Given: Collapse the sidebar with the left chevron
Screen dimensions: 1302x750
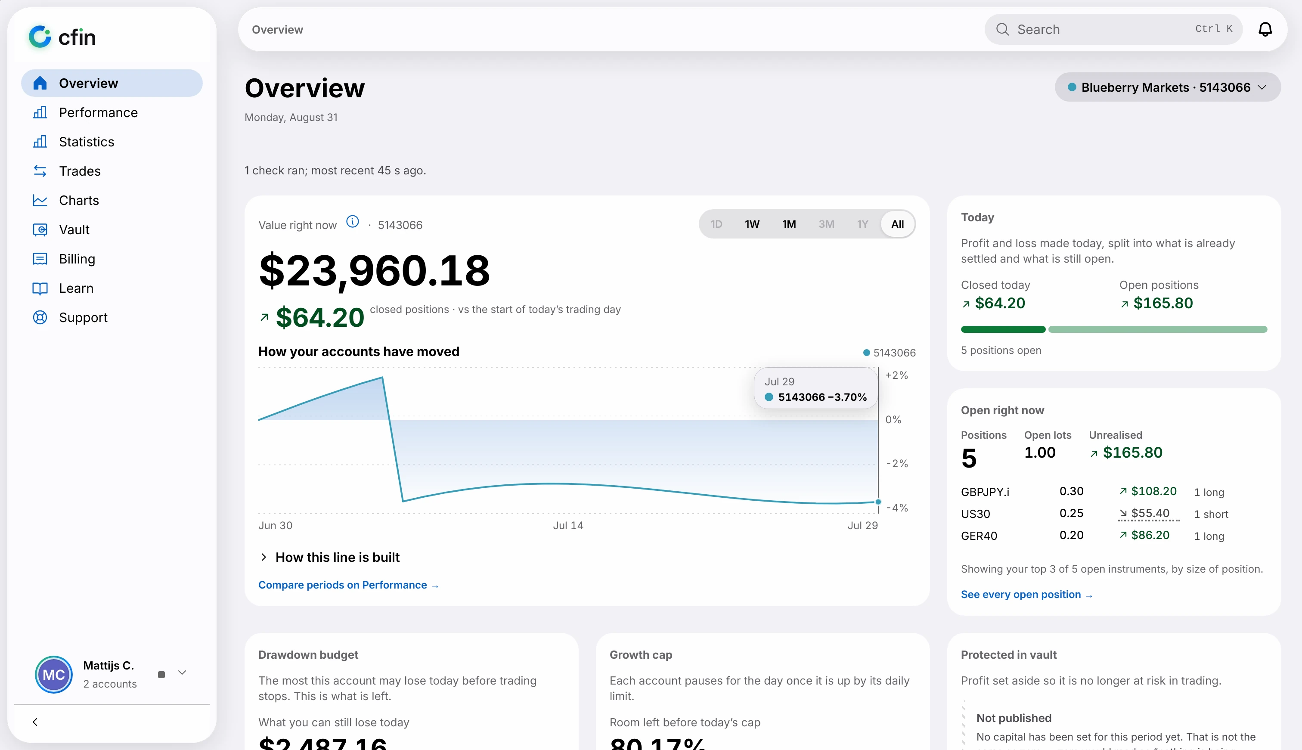Looking at the screenshot, I should pyautogui.click(x=35, y=722).
